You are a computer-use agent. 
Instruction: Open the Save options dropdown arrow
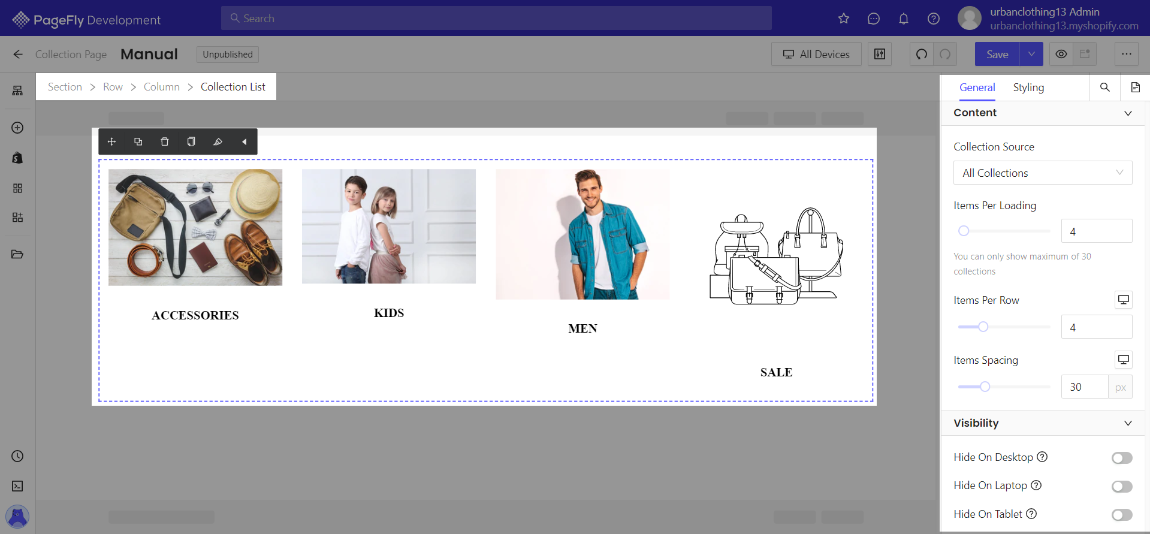(x=1031, y=54)
